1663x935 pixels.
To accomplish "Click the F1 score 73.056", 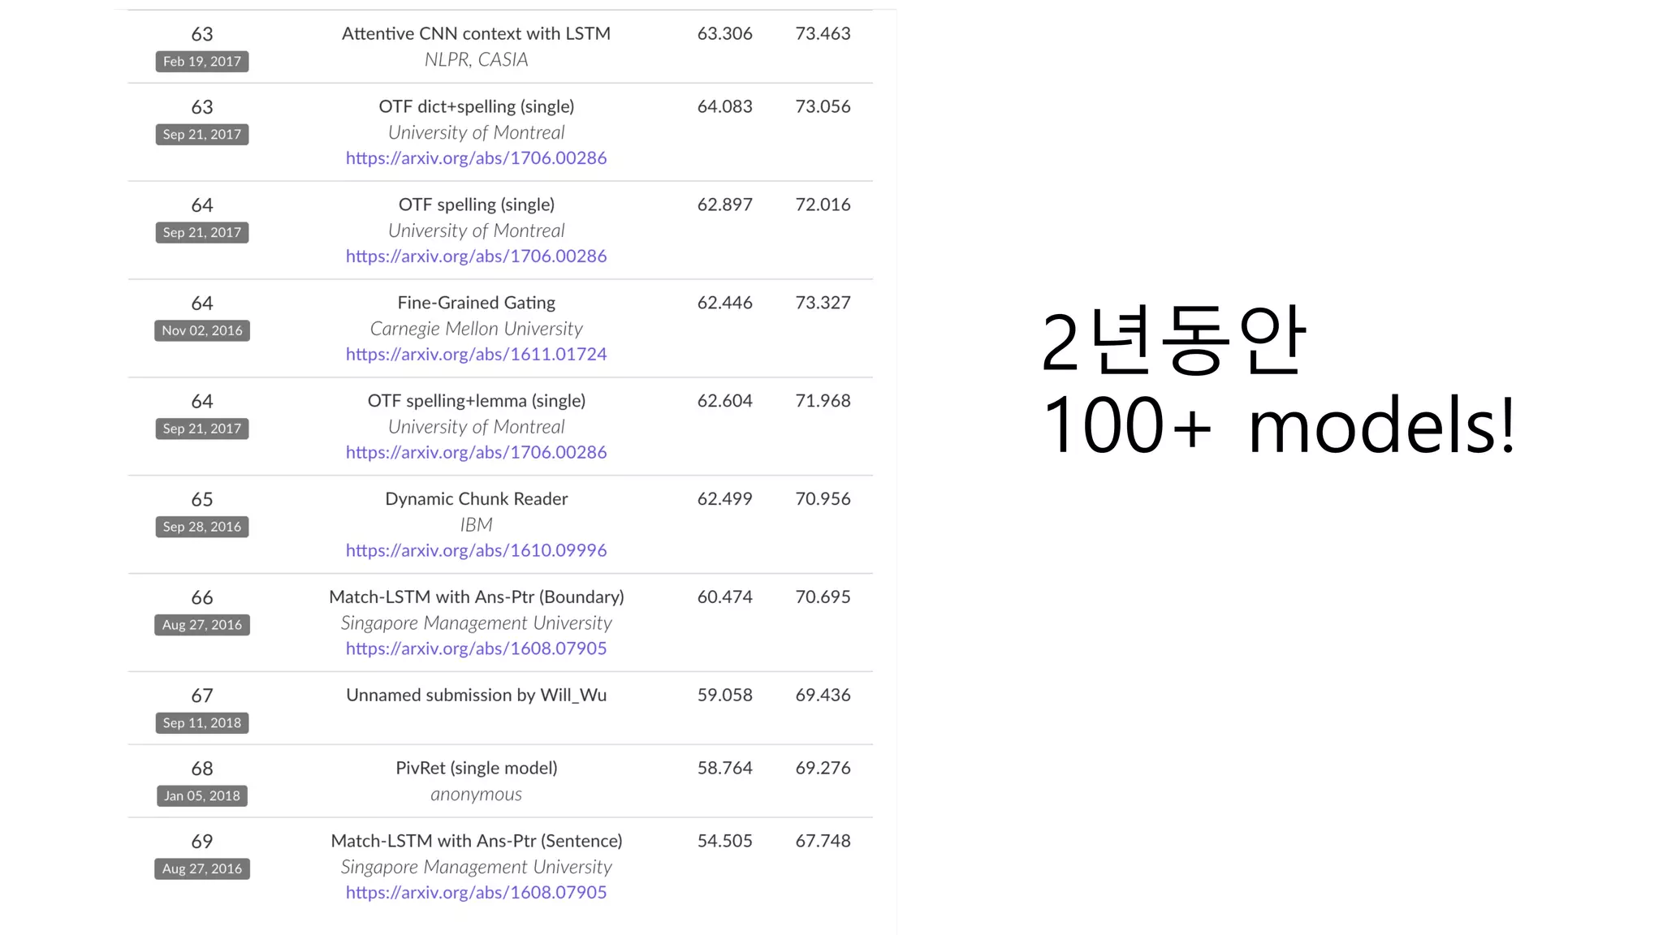I will (x=823, y=107).
